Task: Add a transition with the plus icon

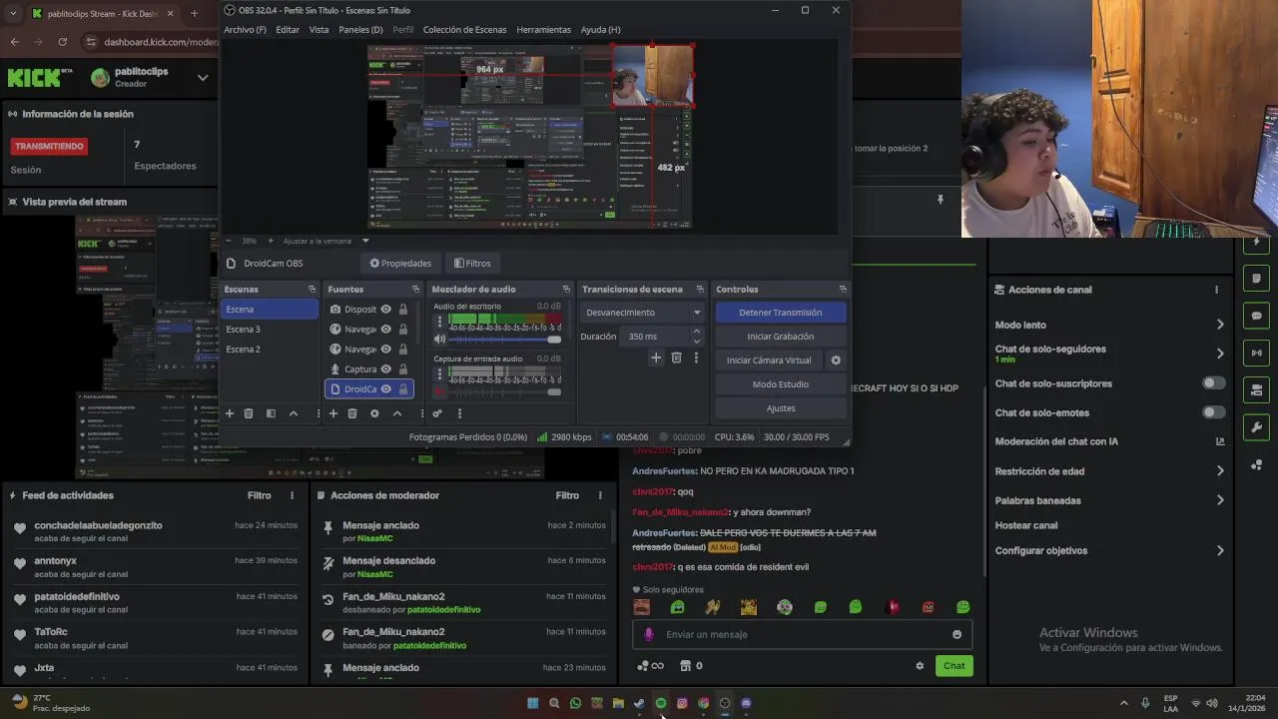Action: [655, 358]
